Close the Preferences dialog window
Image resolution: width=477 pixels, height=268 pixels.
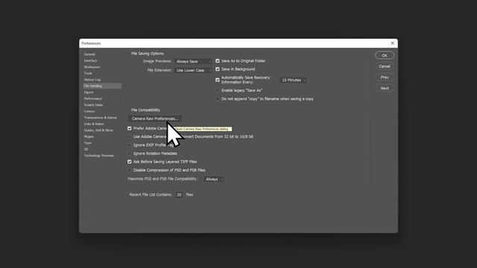pyautogui.click(x=393, y=43)
